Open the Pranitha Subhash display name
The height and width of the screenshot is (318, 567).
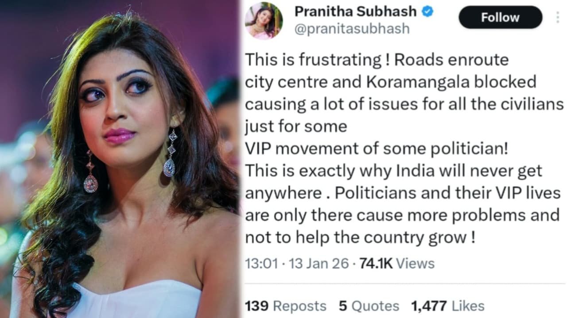click(356, 12)
